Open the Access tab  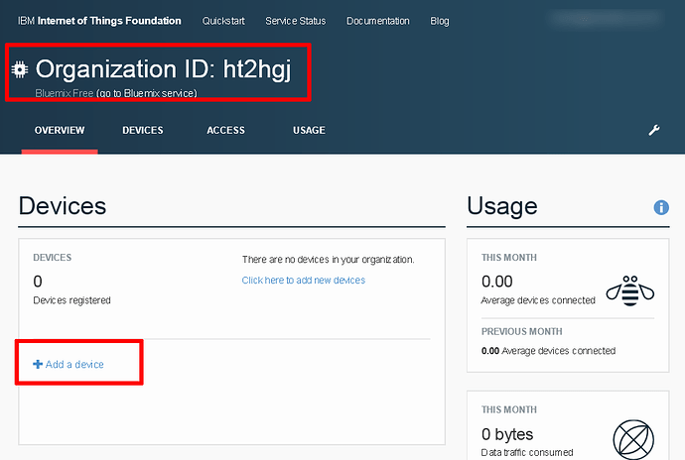(226, 130)
